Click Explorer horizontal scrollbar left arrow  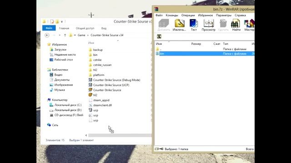point(86,135)
